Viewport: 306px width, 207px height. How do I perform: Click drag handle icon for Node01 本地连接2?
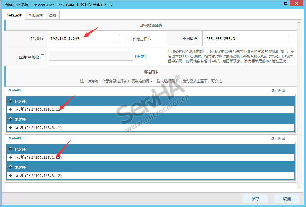[x=11, y=128]
